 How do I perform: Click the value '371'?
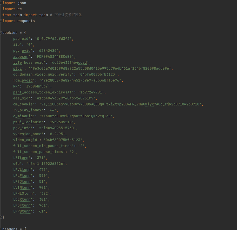(40, 158)
